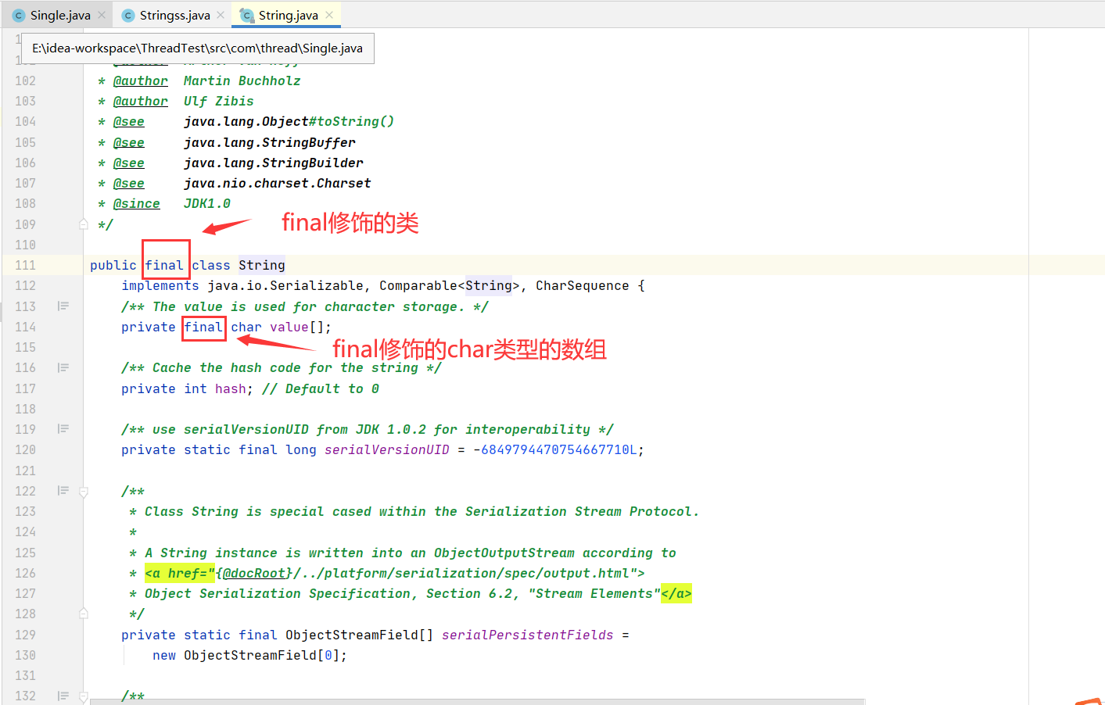Collapse the Javadoc fold marker at line 132
The width and height of the screenshot is (1105, 705).
84,696
